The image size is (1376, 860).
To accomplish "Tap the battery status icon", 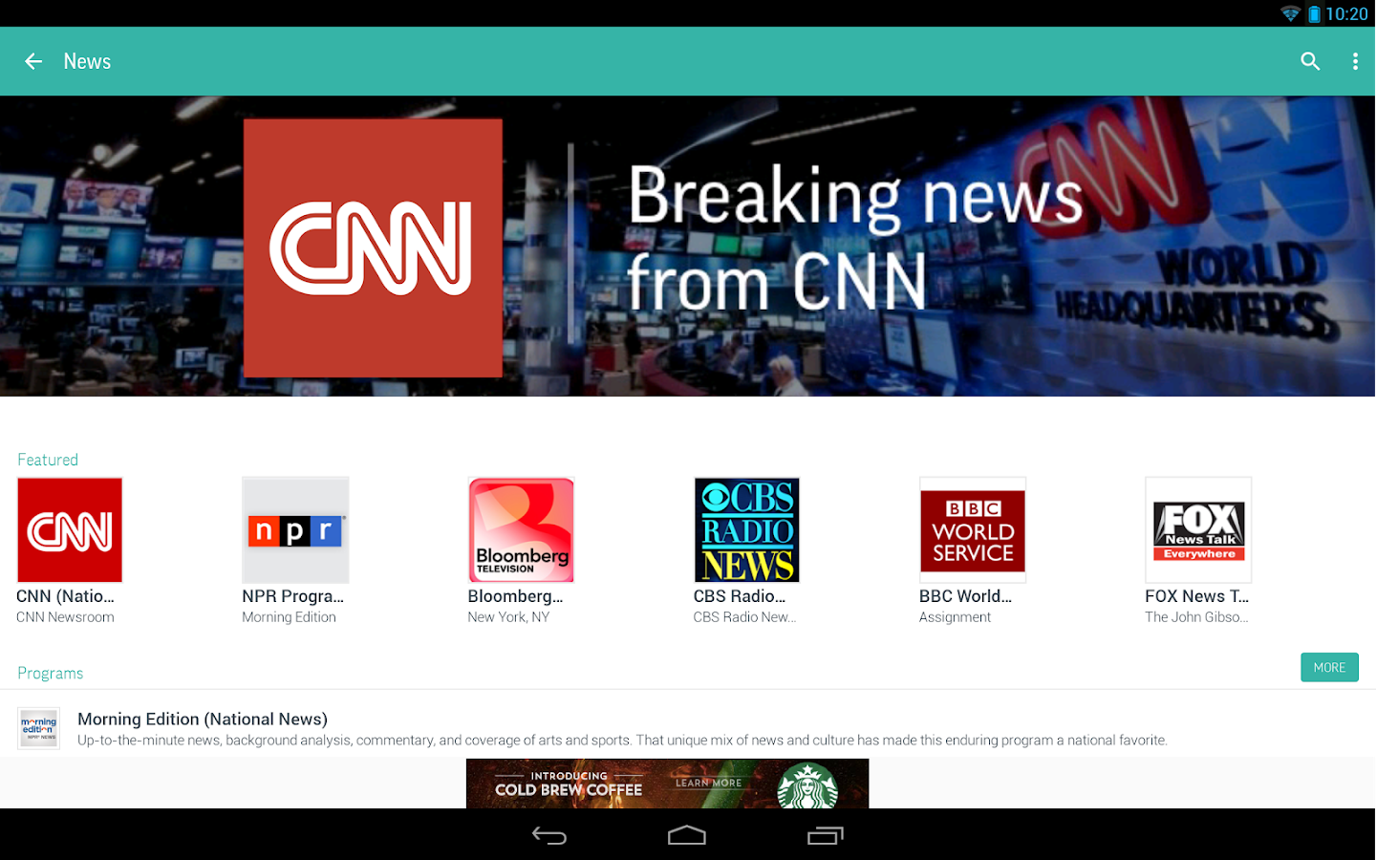I will [x=1314, y=13].
